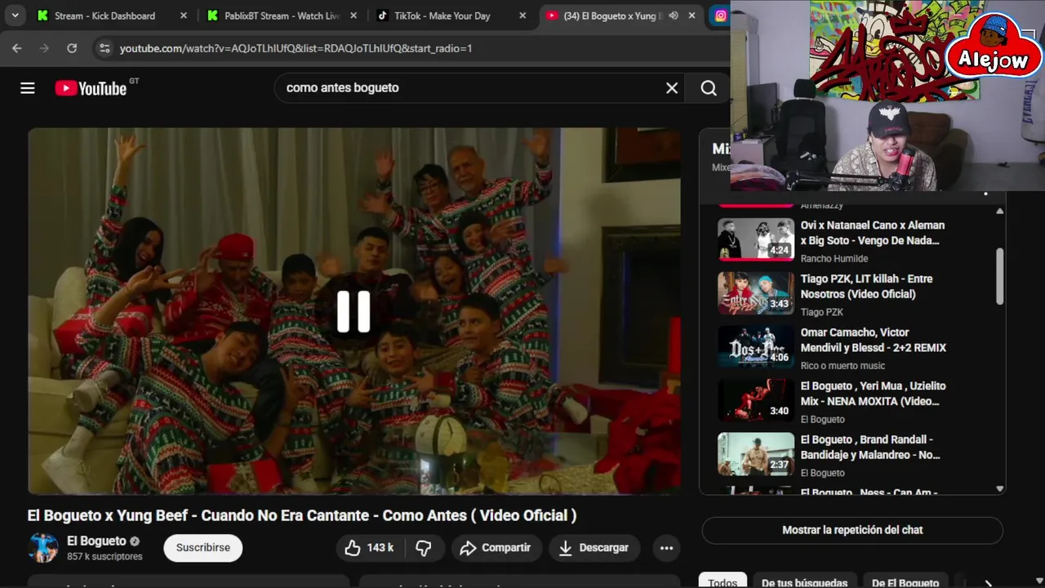Open the more actions three-dot menu

(666, 548)
